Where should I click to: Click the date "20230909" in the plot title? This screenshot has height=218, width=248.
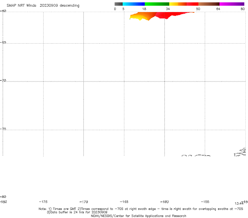tap(49, 5)
